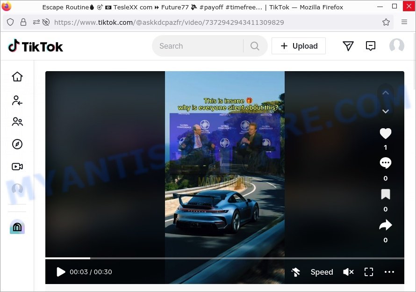Click the permissions icon in address bar

pyautogui.click(x=36, y=22)
